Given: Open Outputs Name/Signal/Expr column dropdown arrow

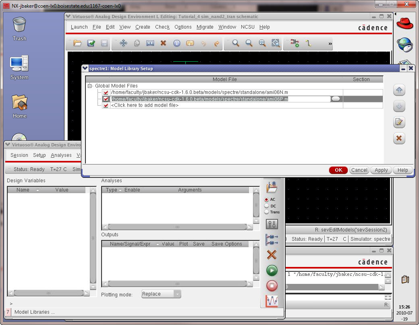Looking at the screenshot, I should coord(158,244).
